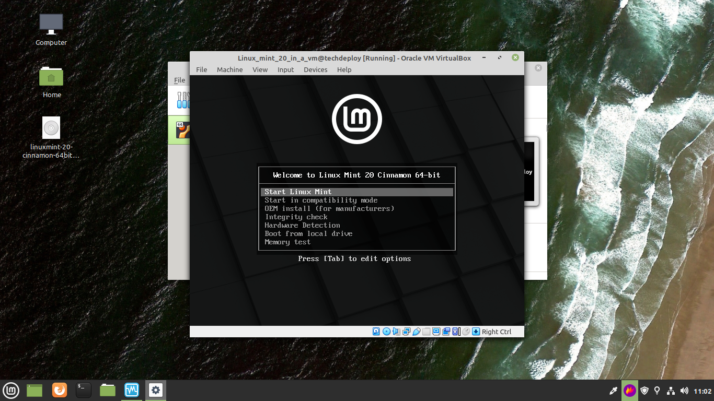The height and width of the screenshot is (401, 714).
Task: Click the keyboard capture arrow icon
Action: point(476,332)
